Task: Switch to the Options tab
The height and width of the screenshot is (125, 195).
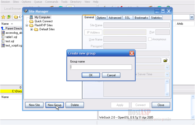Action: pyautogui.click(x=101, y=18)
